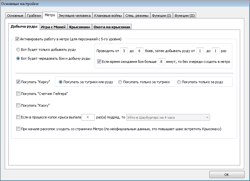Switch to the Основные tab
Screen dimensions: 250x181
pos(15,16)
